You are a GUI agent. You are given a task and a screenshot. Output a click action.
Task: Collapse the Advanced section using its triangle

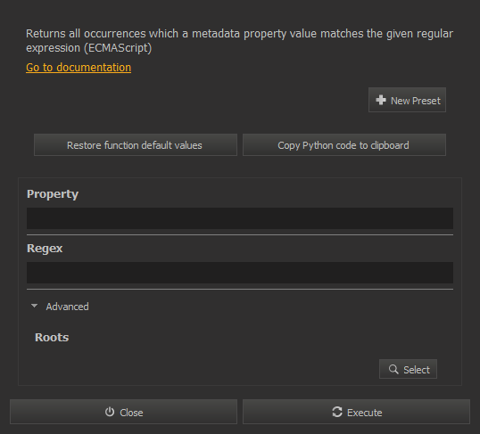34,306
